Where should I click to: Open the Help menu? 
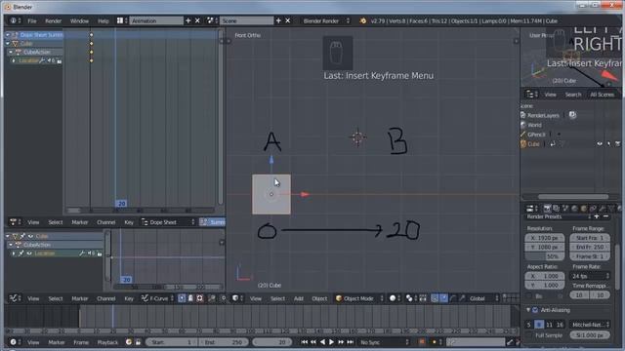click(x=104, y=20)
